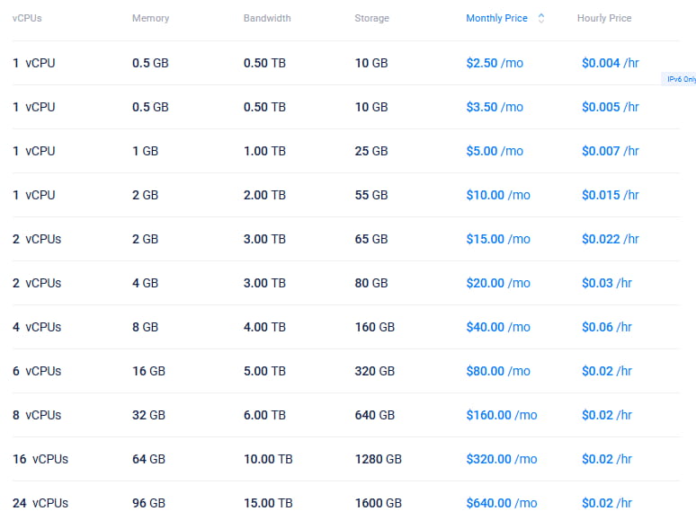Choose the $40.00 /mo plan price

(498, 327)
